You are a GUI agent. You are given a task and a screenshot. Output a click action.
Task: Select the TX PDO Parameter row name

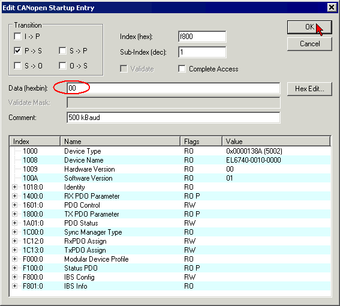pos(92,214)
